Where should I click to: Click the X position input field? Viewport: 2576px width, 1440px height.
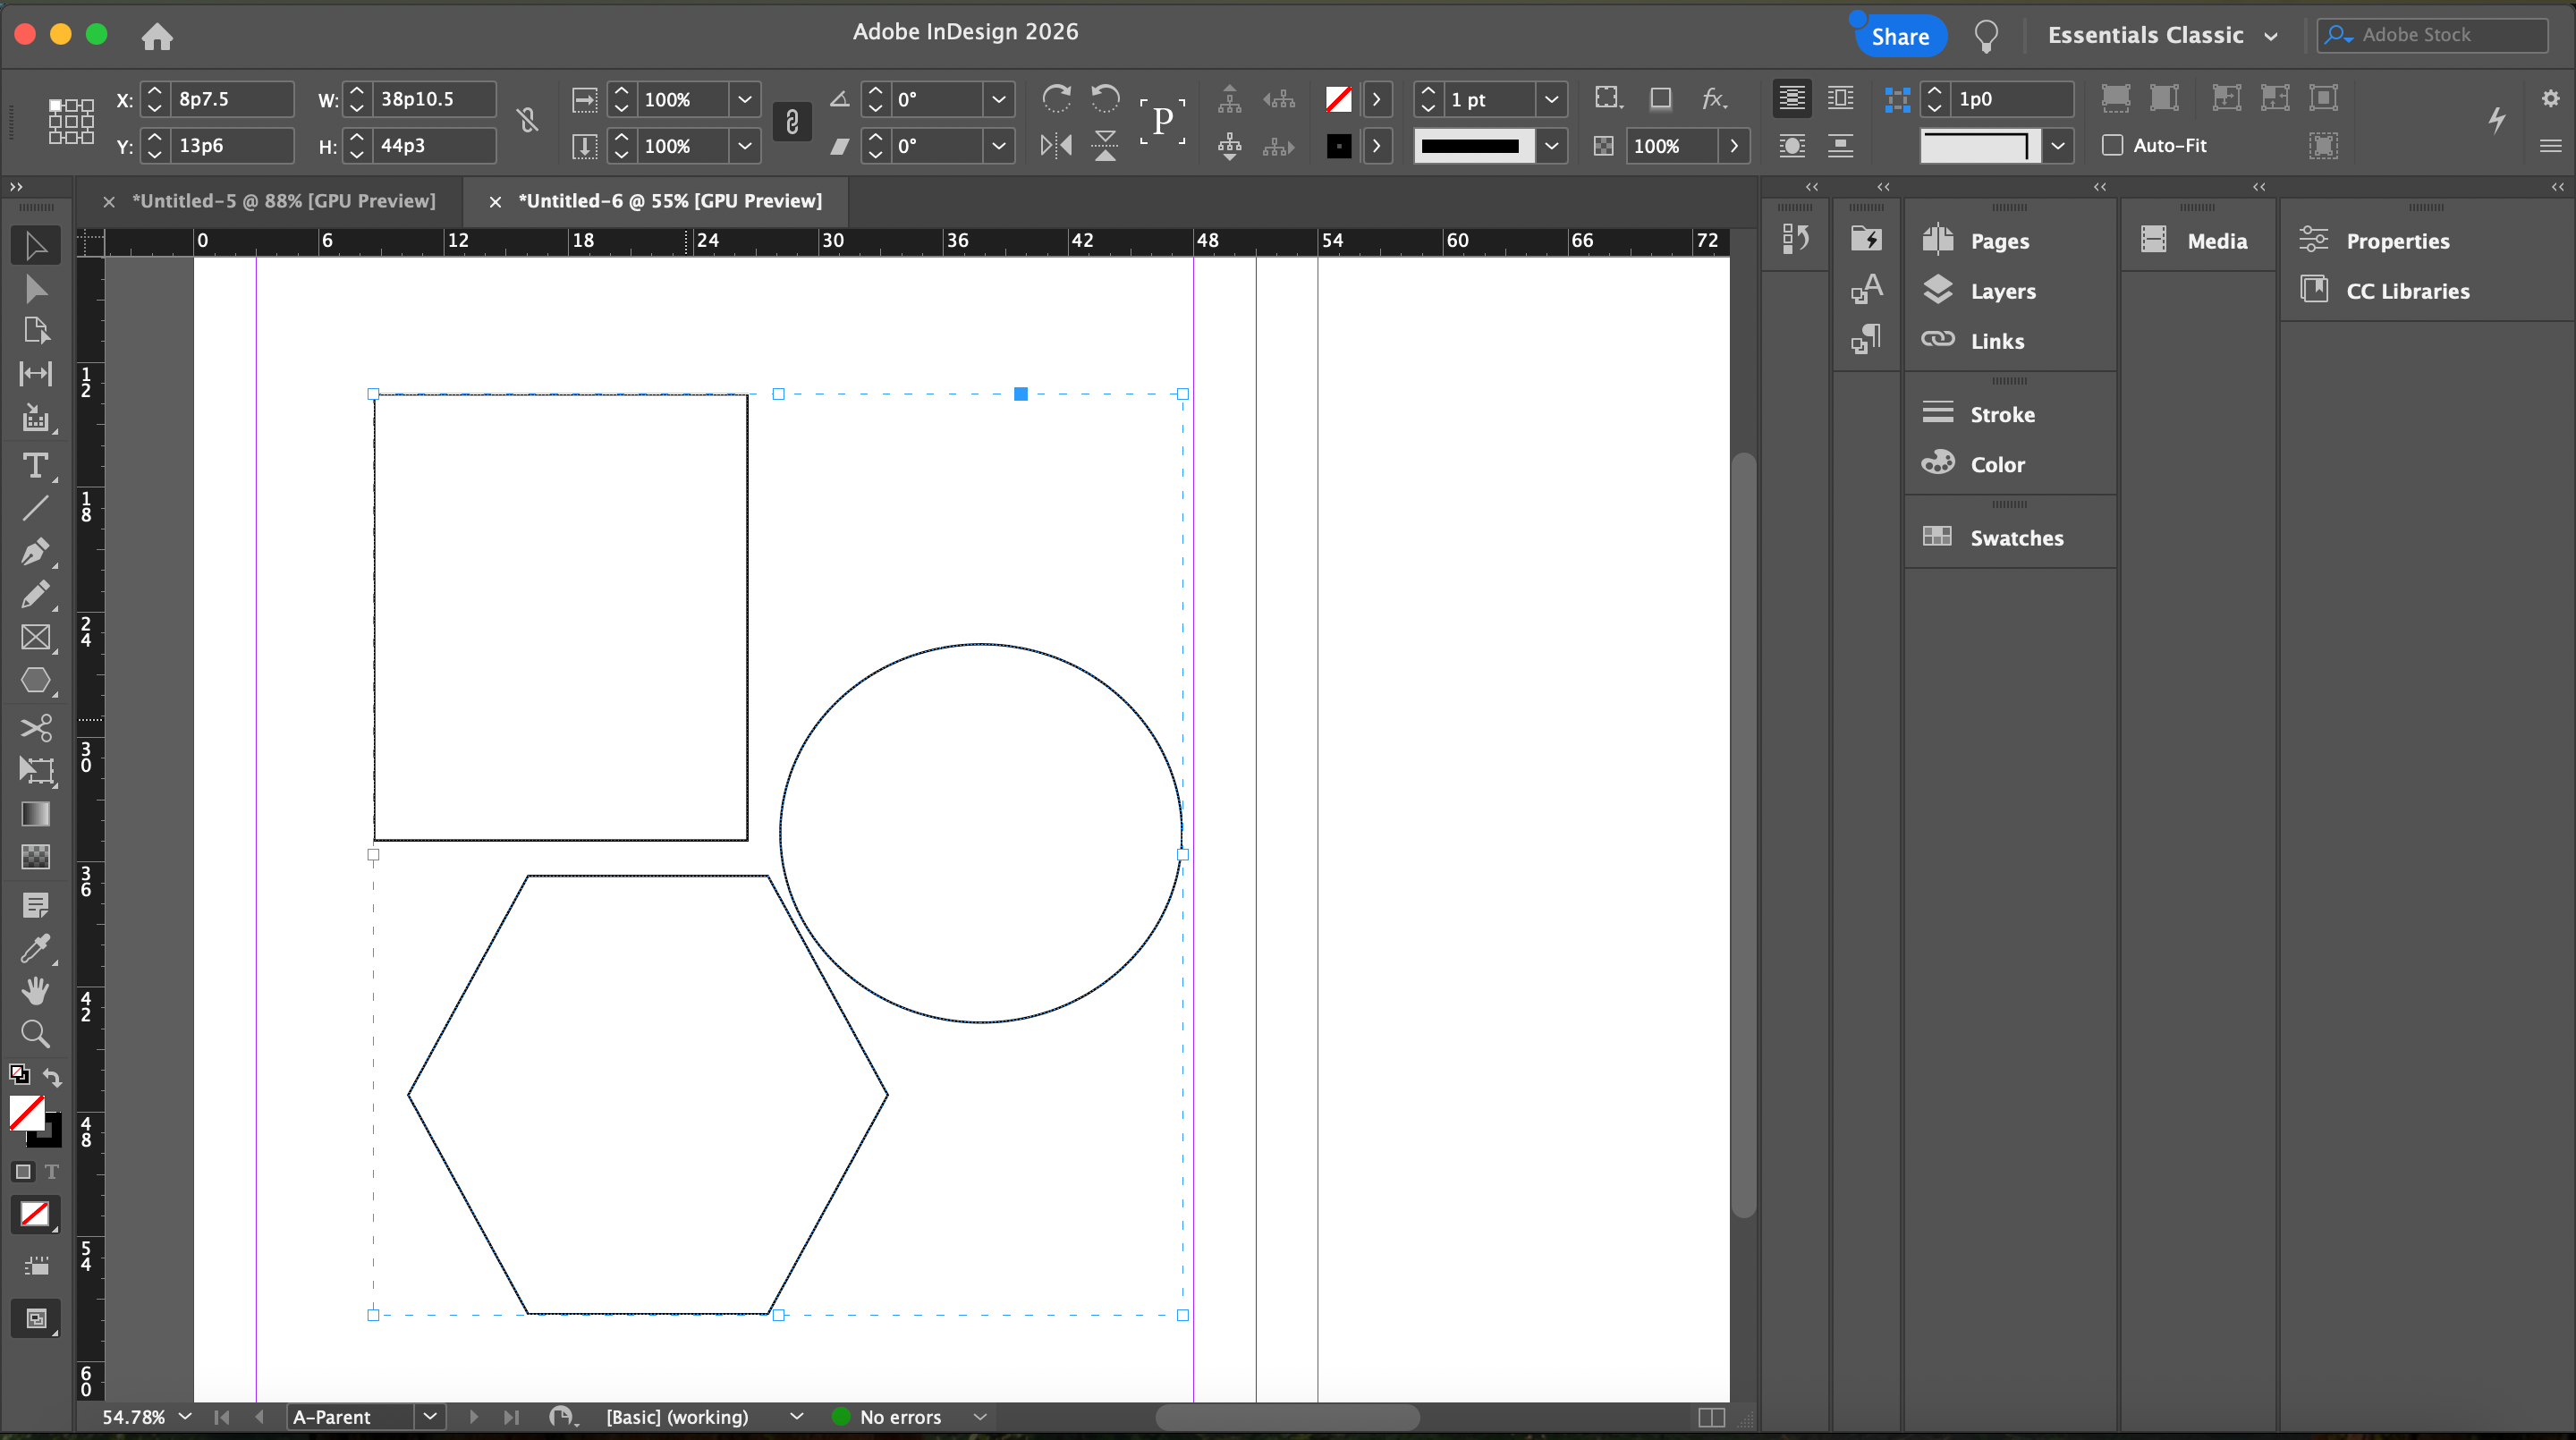230,99
